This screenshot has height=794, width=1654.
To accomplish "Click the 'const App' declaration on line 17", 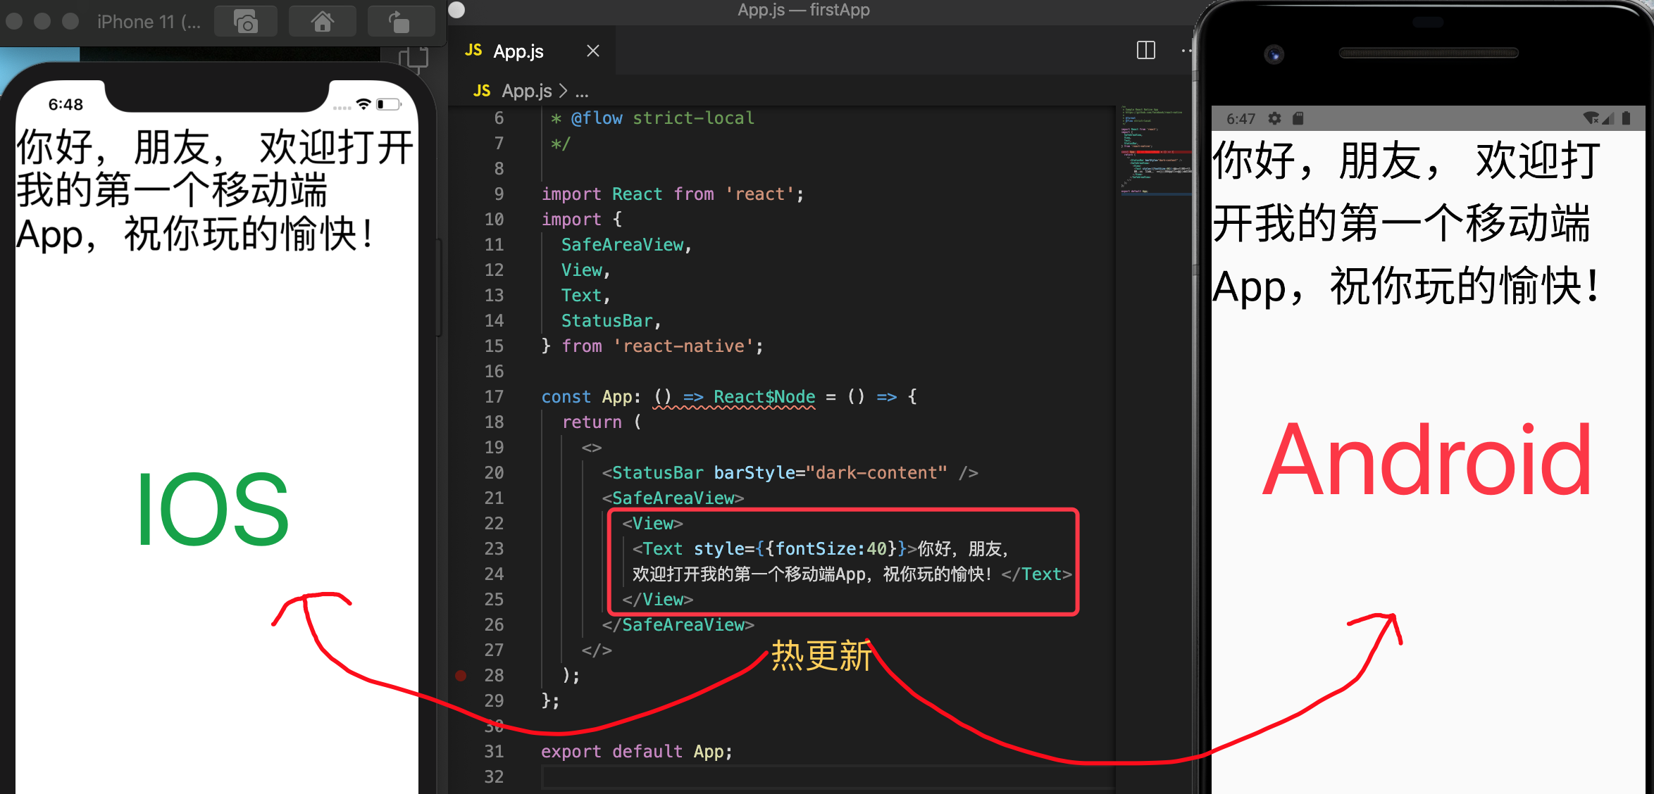I will 586,397.
